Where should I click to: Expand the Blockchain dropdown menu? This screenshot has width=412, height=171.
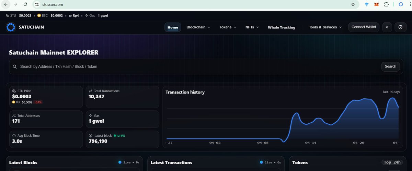pos(198,27)
